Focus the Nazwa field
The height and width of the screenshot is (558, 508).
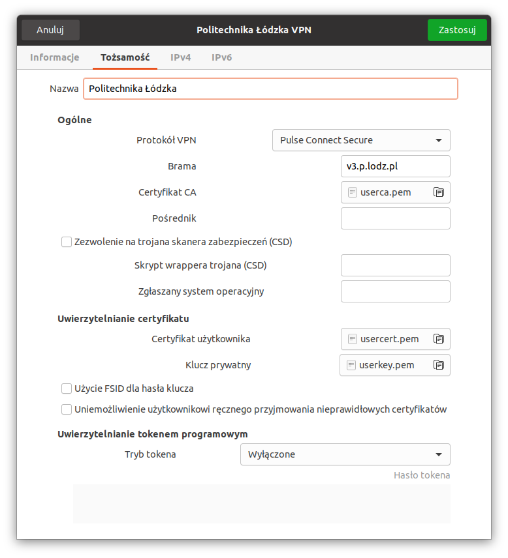[x=270, y=89]
